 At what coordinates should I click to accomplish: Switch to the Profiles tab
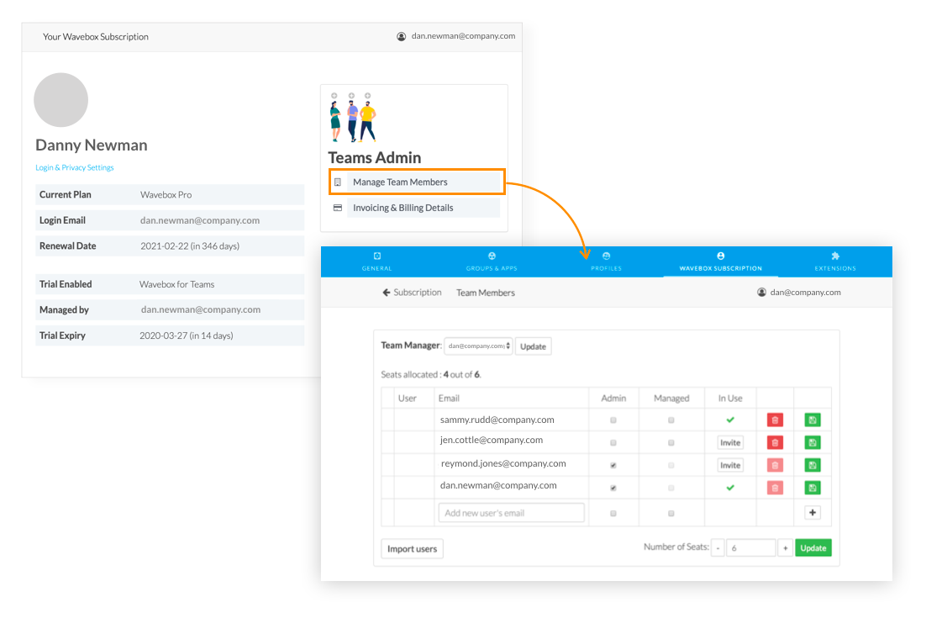coord(606,261)
